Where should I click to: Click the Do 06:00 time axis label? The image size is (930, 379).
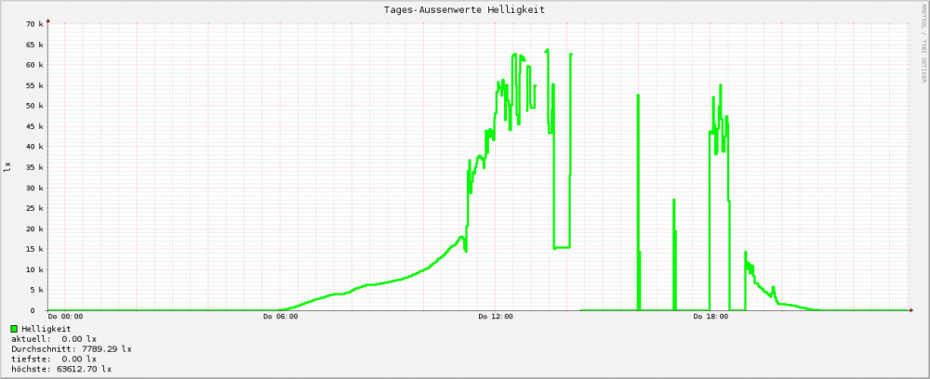click(x=280, y=318)
